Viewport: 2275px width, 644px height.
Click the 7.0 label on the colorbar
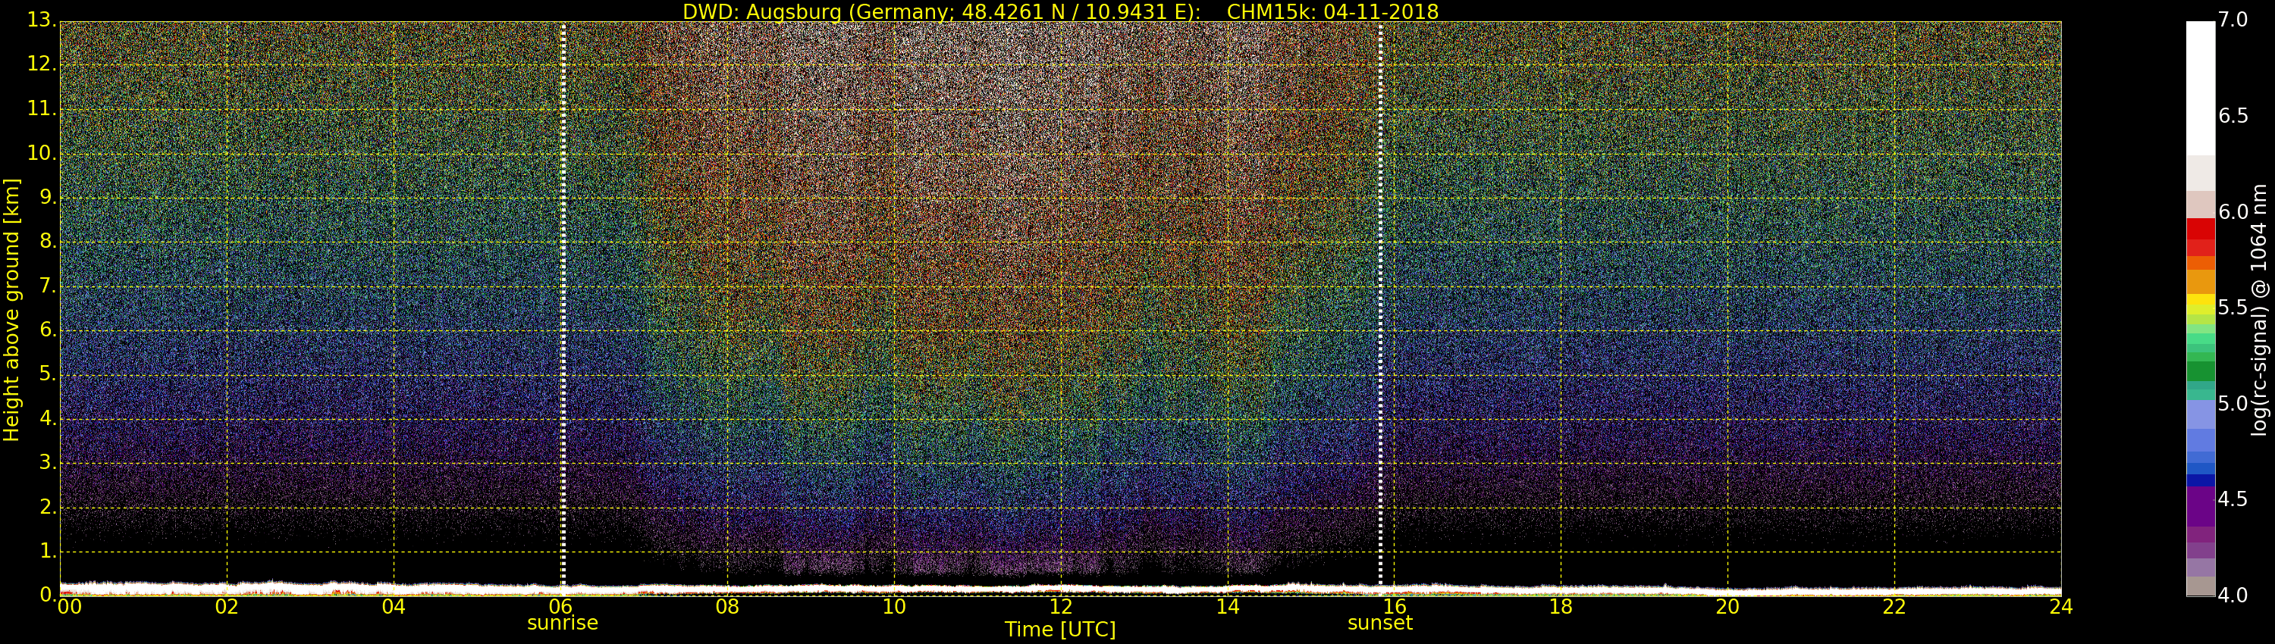pyautogui.click(x=2233, y=20)
